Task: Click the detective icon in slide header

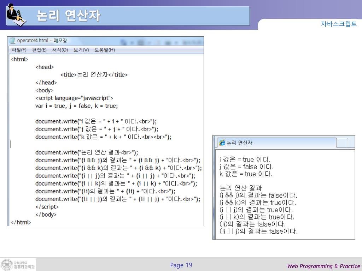Action: click(16, 15)
